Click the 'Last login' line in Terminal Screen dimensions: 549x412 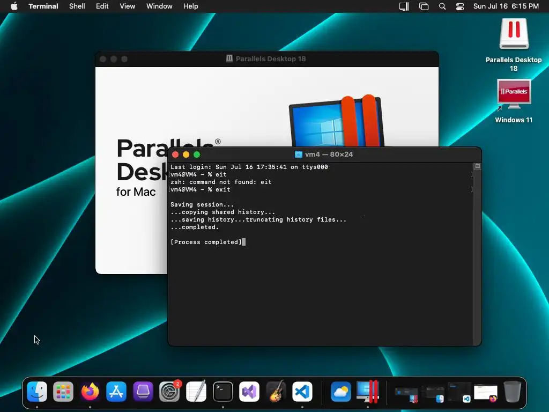coord(249,167)
